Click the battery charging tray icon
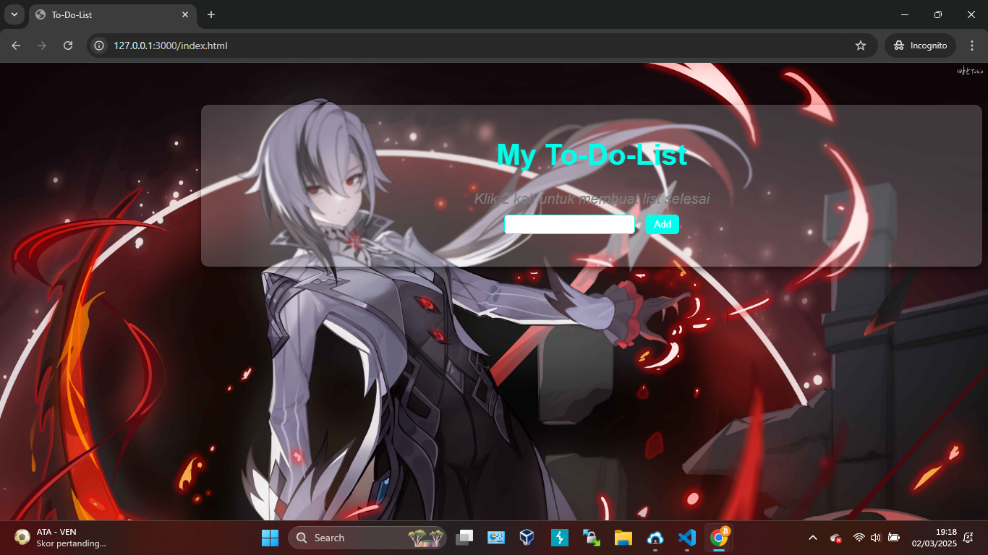988x555 pixels. tap(894, 538)
